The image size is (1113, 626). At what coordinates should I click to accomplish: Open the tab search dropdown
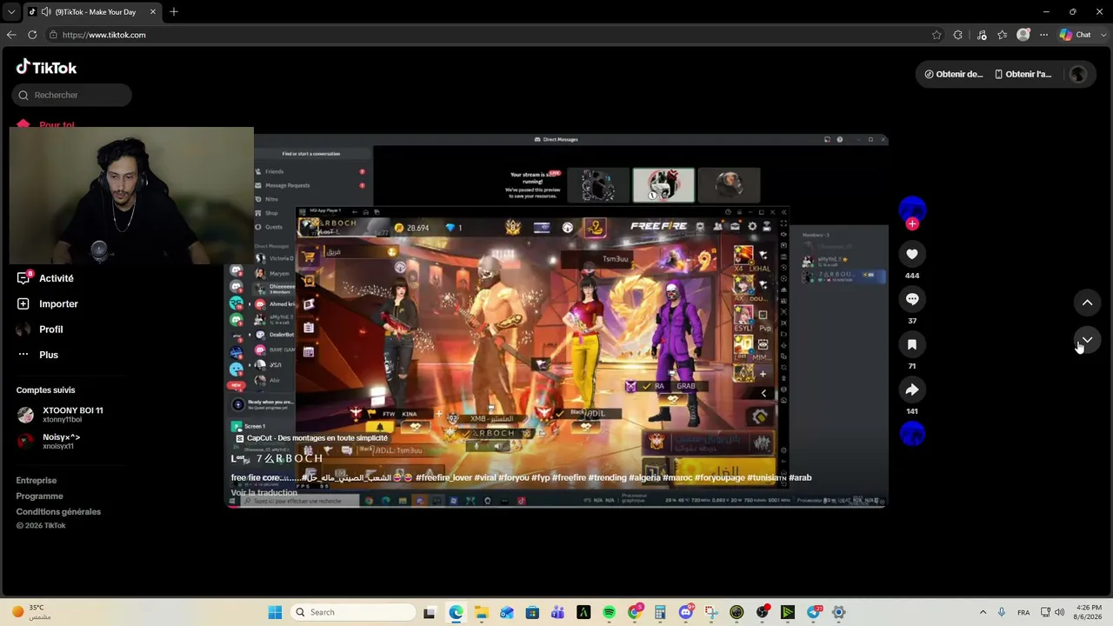point(10,11)
